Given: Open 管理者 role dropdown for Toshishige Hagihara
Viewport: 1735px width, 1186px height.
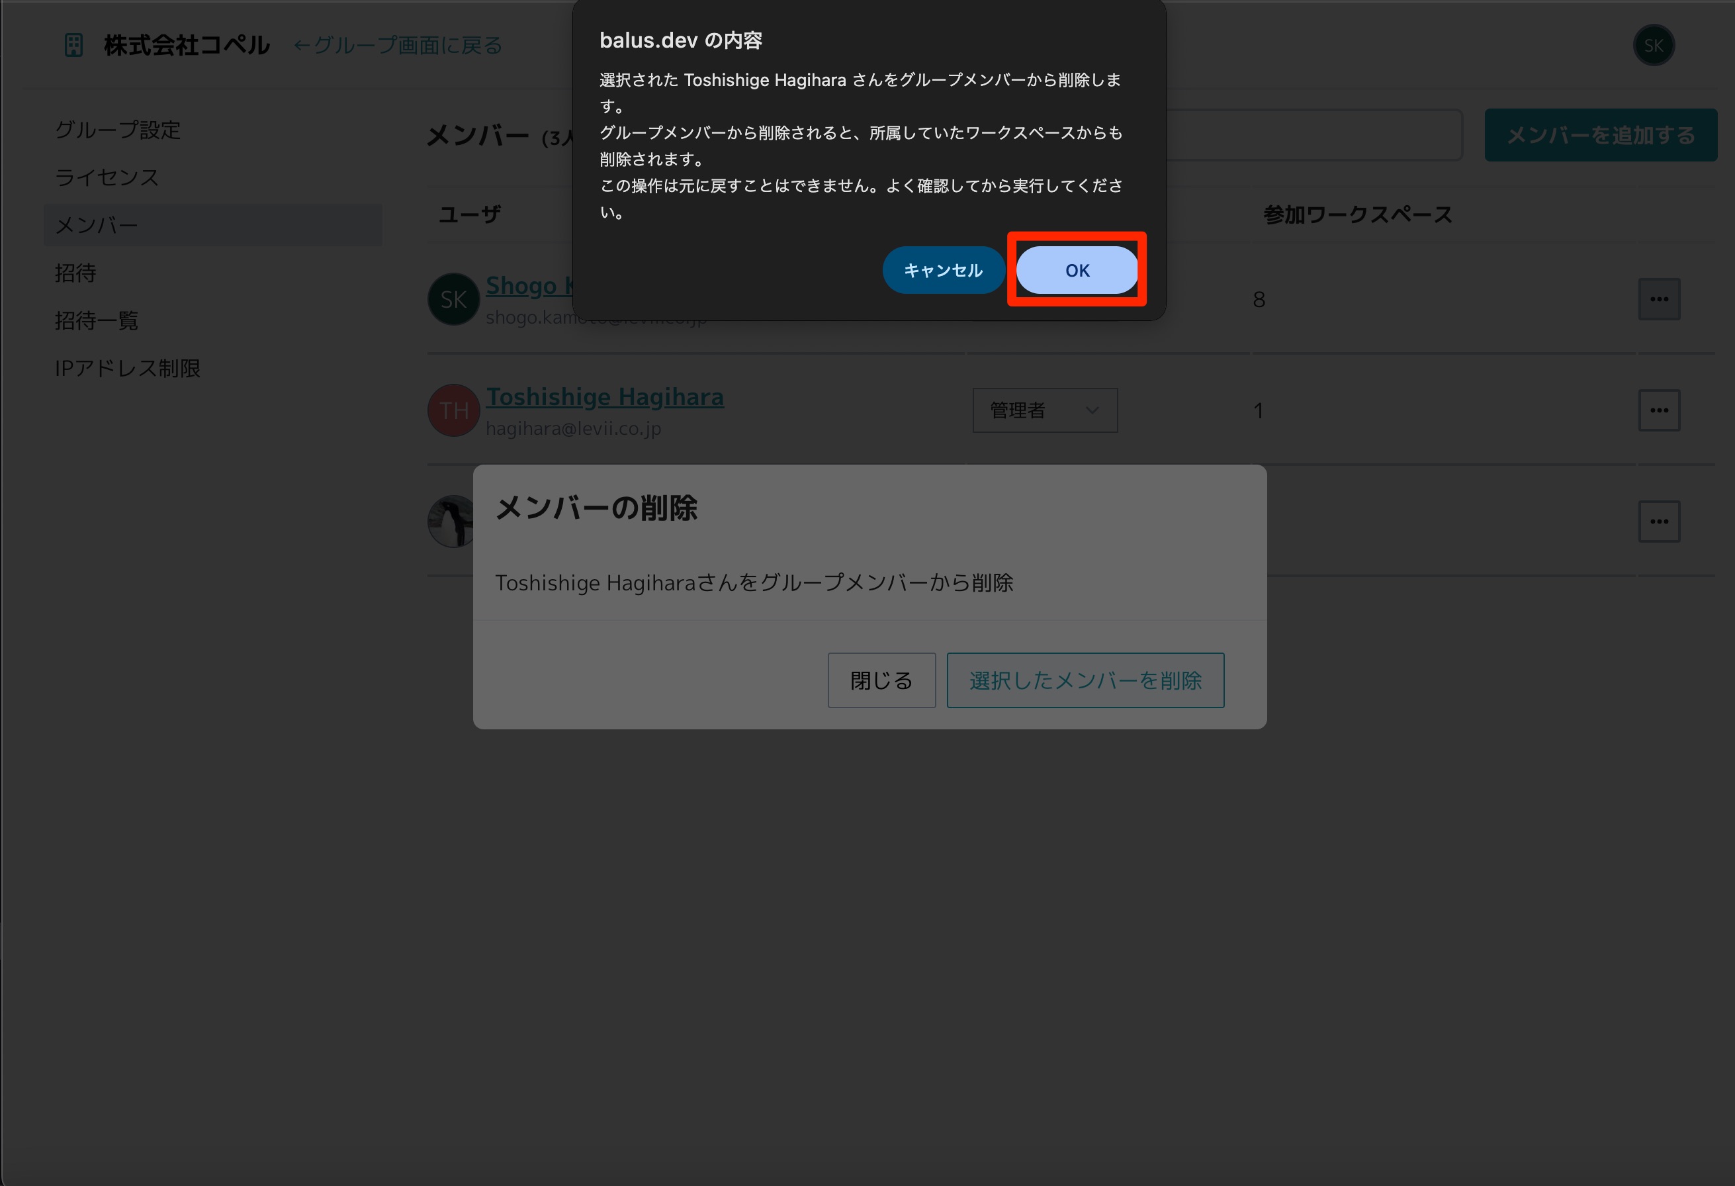Looking at the screenshot, I should point(1044,410).
